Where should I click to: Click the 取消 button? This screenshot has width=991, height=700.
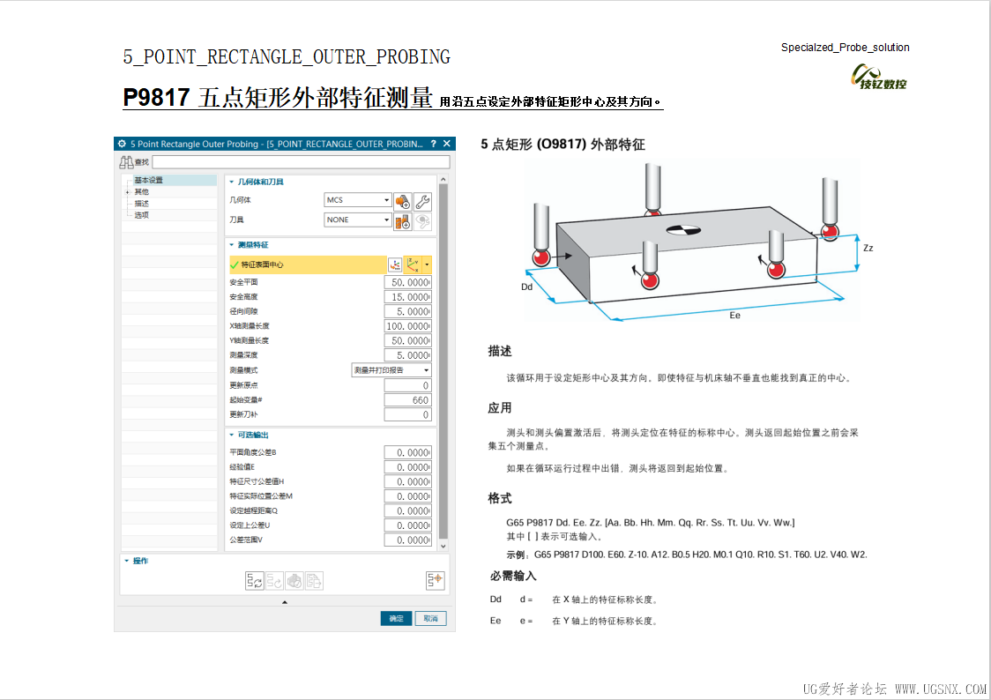point(430,619)
